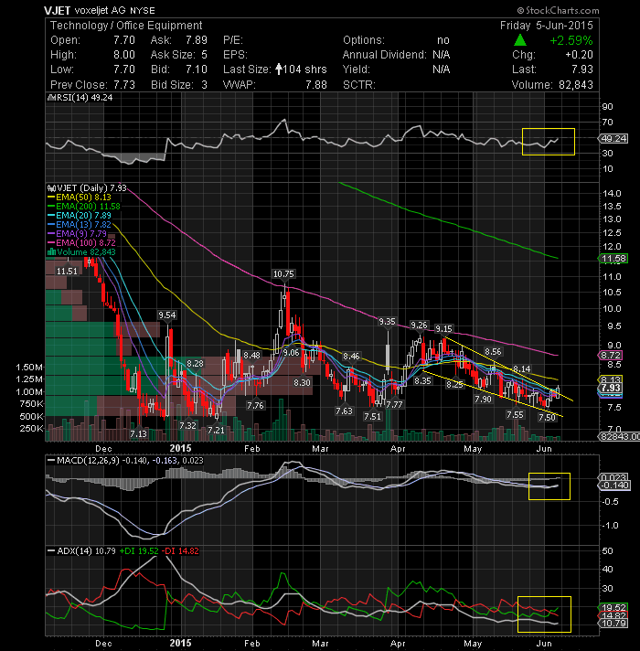Click the Last Size up-arrow icon
The image size is (640, 651).
pyautogui.click(x=279, y=69)
